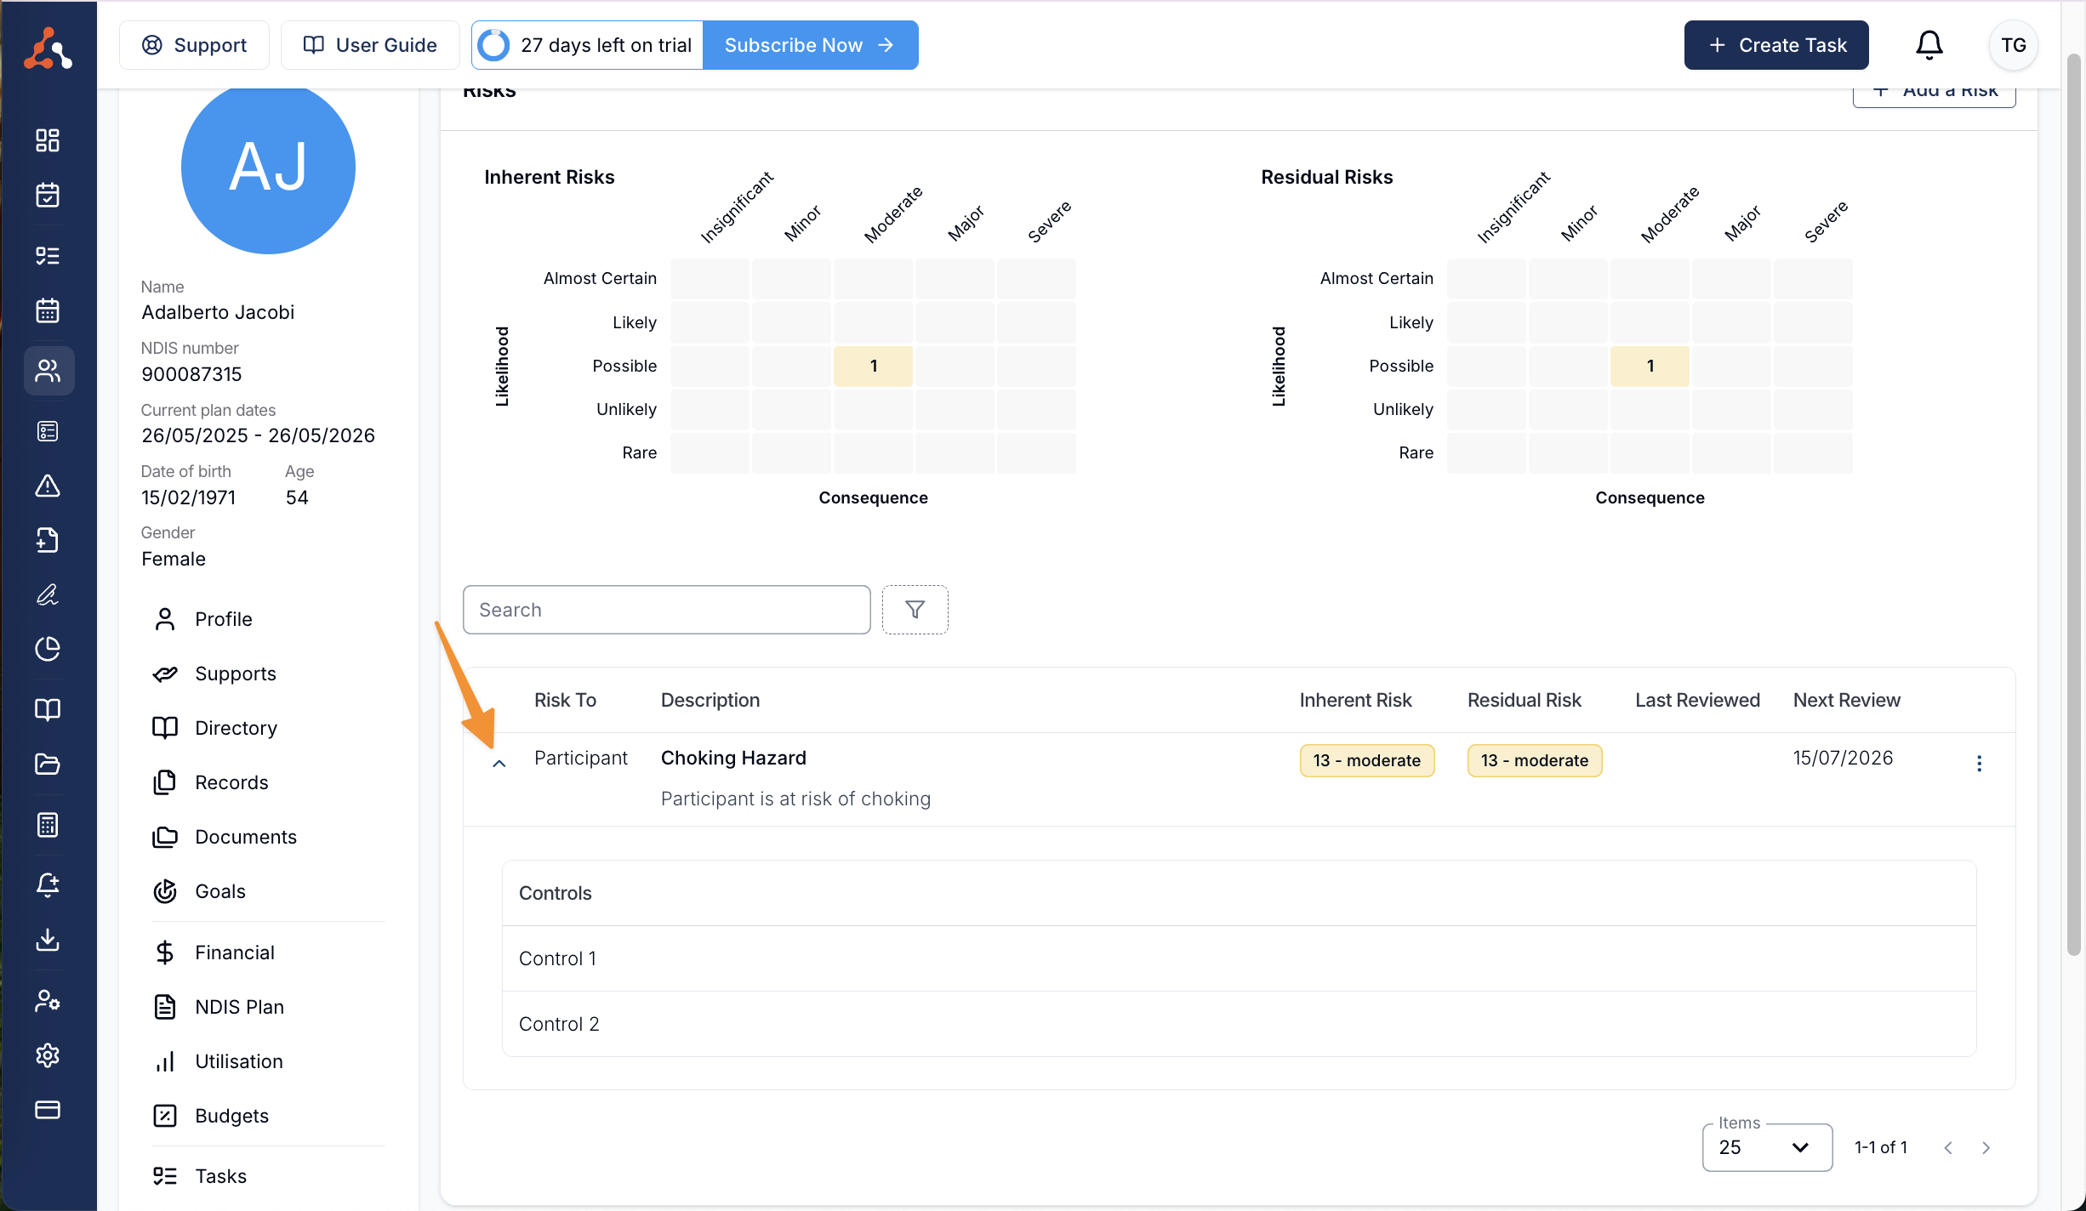The width and height of the screenshot is (2086, 1211).
Task: Select Budgets in participant menu
Action: tap(231, 1116)
